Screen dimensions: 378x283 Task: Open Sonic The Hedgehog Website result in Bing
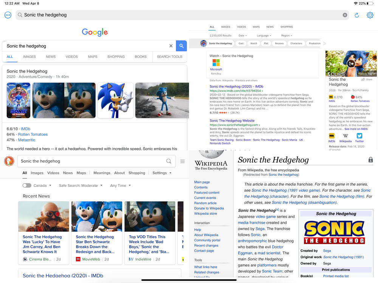232,121
